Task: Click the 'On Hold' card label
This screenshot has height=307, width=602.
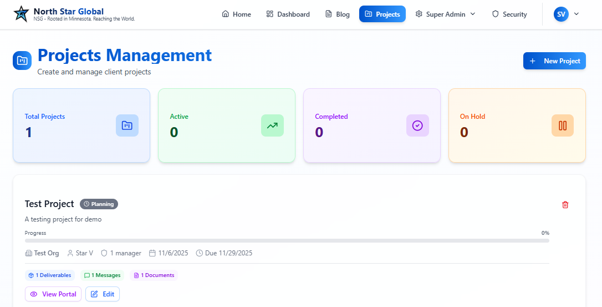Action: (473, 116)
